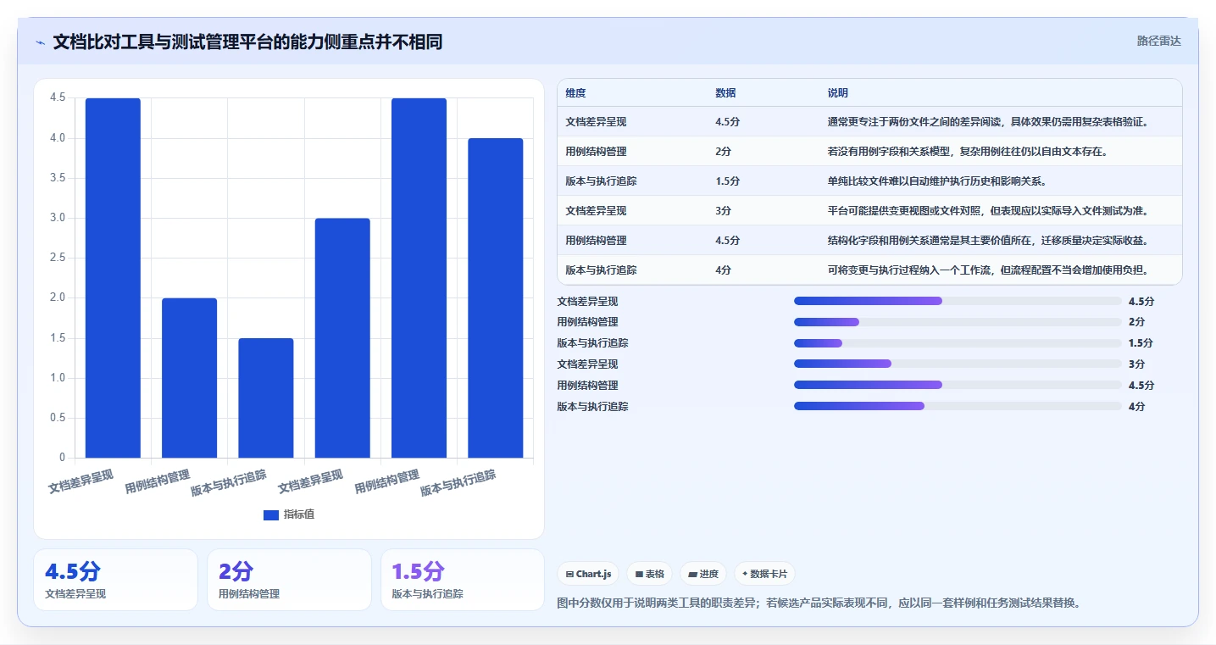Screen dimensions: 1216x645
Task: Open the 2分 用例结构管理 data card
Action: (x=289, y=580)
